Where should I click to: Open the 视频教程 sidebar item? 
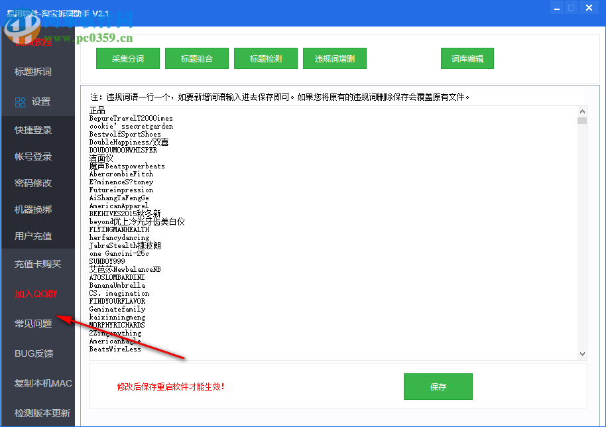click(x=33, y=42)
